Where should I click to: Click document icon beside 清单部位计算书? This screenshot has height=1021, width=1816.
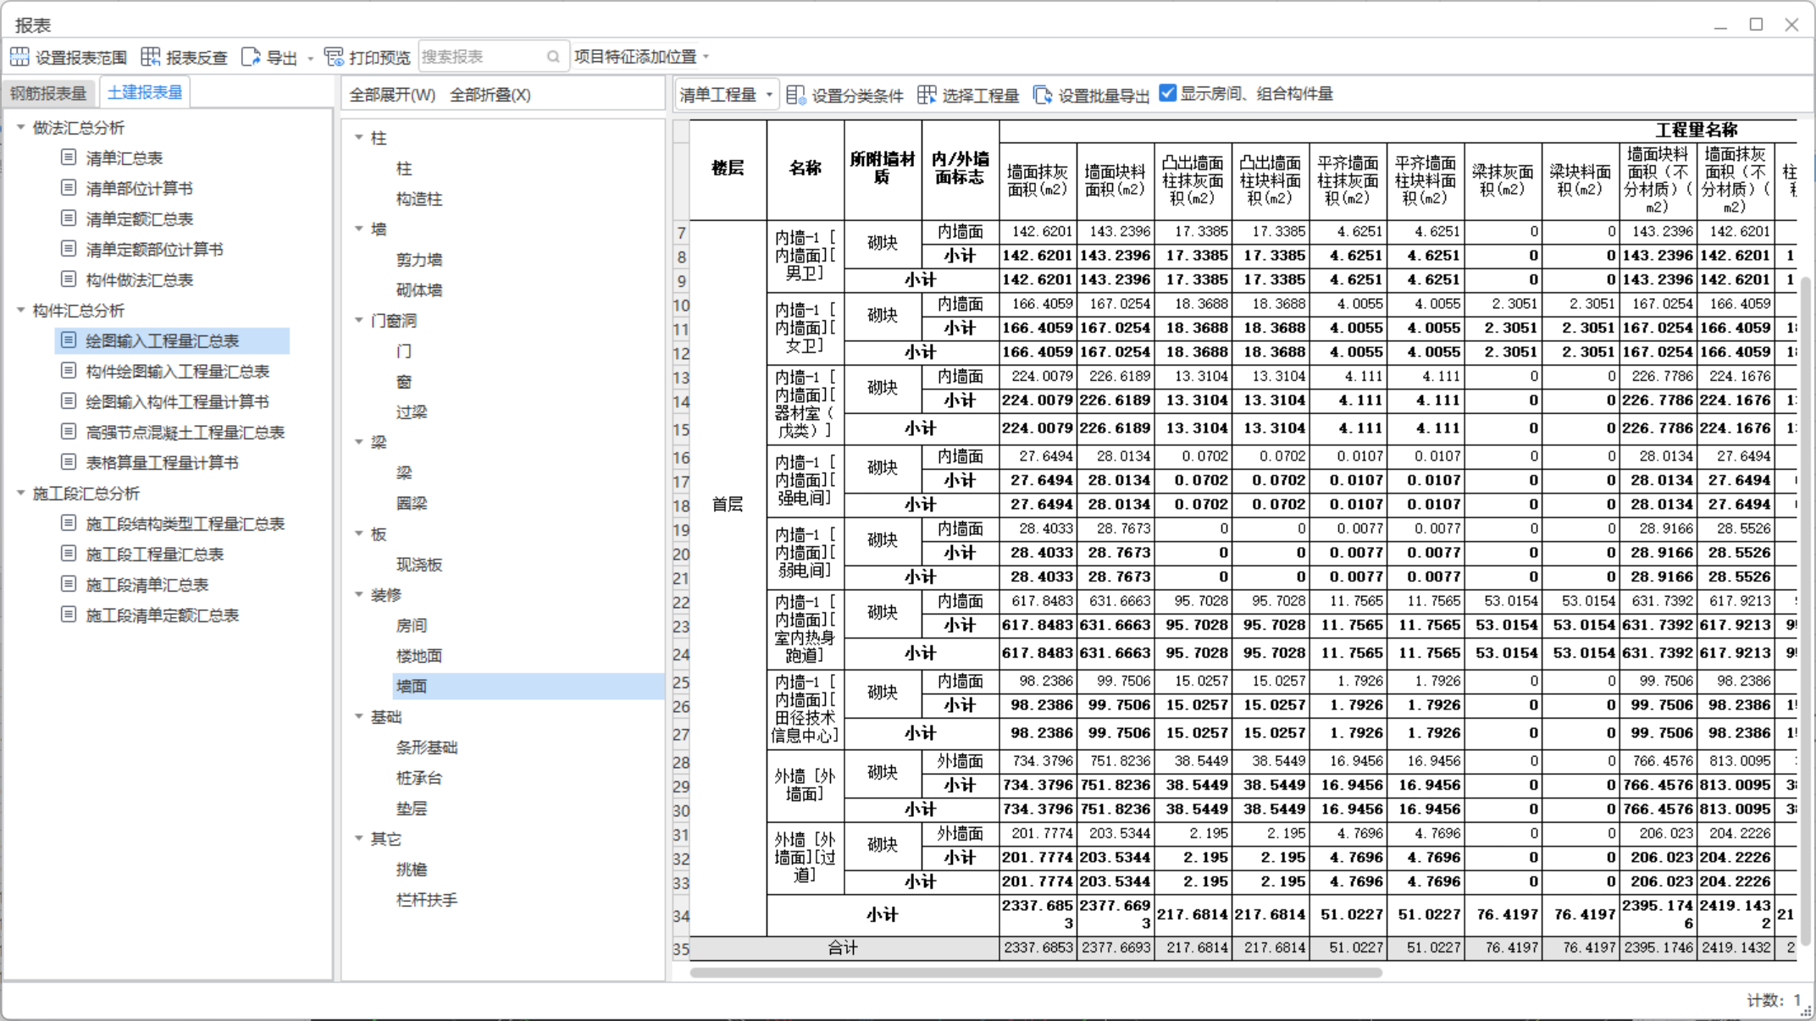pos(69,188)
